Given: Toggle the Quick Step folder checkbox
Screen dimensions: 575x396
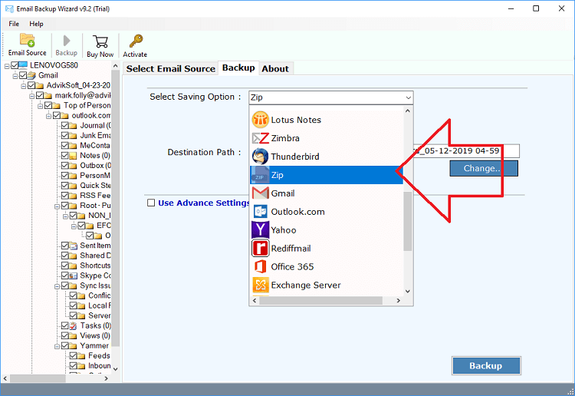Looking at the screenshot, I should click(x=65, y=186).
